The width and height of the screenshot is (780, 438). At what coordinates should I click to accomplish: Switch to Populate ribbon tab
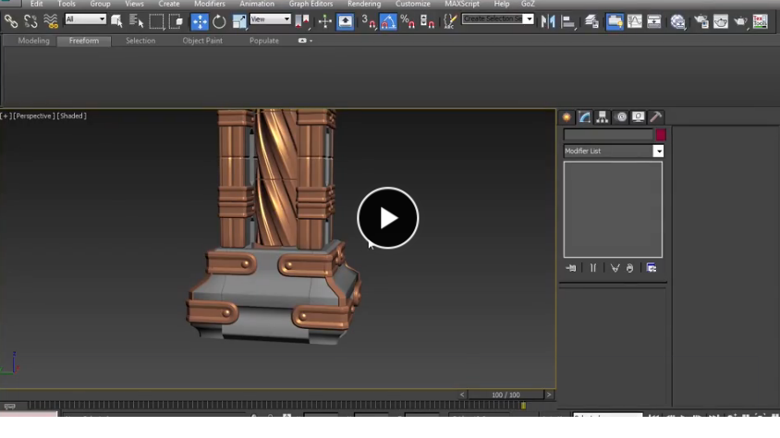264,41
